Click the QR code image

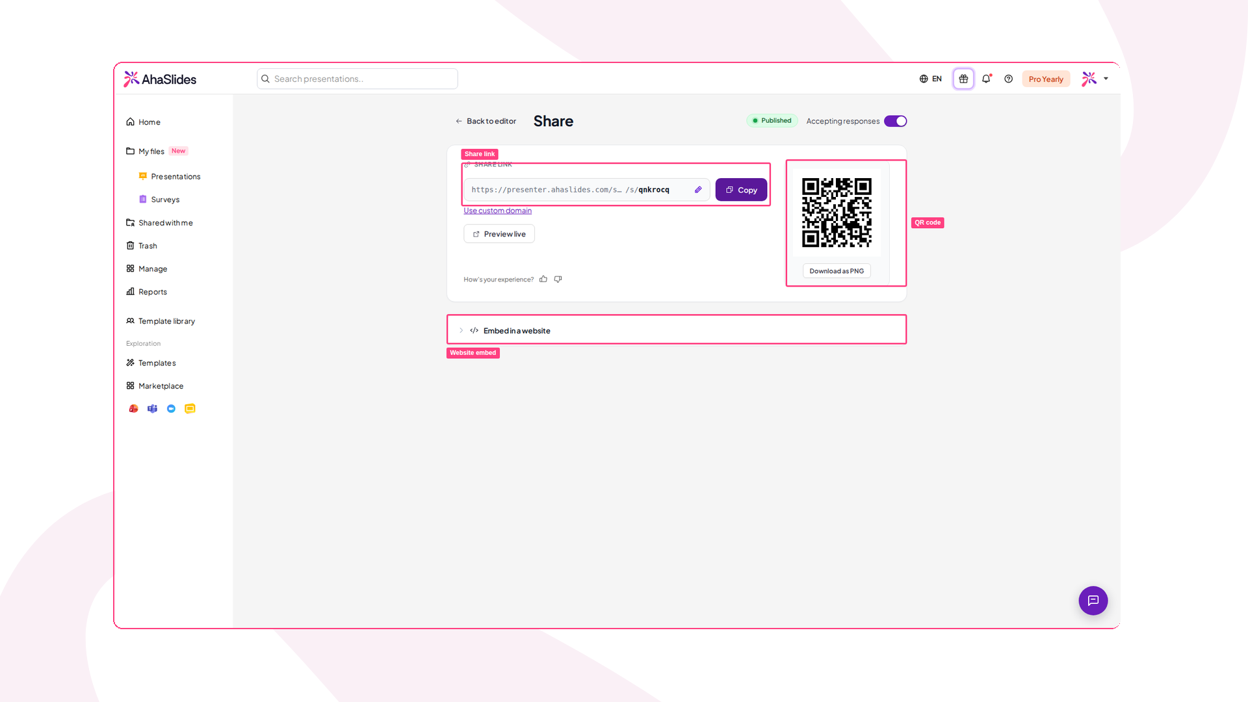(837, 213)
